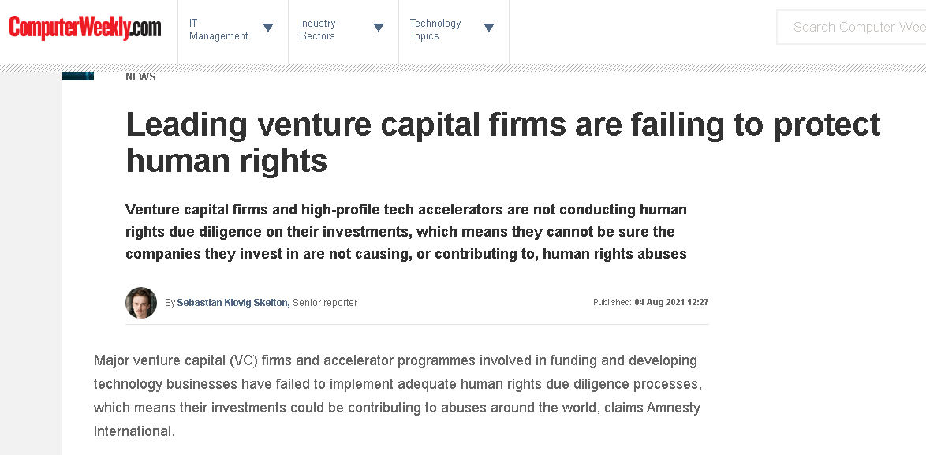The height and width of the screenshot is (455, 926).
Task: Click the bold article summary subheading
Action: coord(406,232)
